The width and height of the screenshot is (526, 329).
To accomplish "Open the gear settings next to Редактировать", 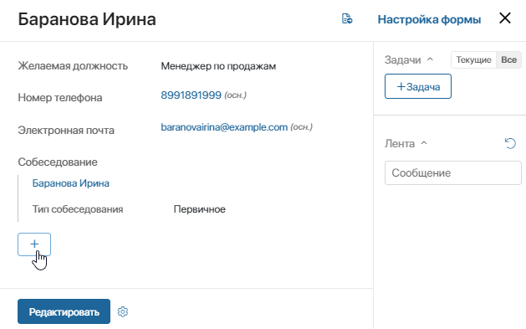I will click(123, 311).
